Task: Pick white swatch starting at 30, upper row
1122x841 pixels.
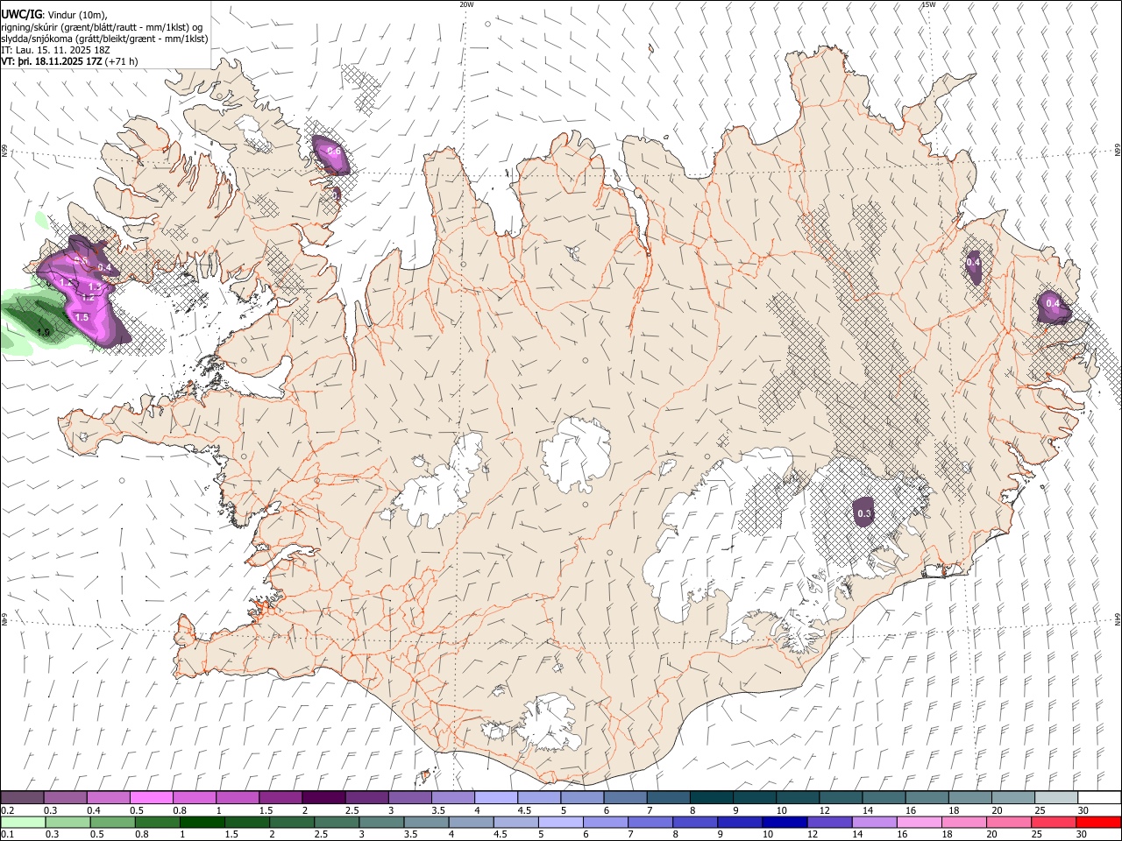Action: (1098, 798)
